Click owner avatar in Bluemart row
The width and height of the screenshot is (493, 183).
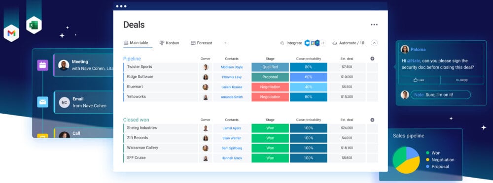click(x=206, y=87)
